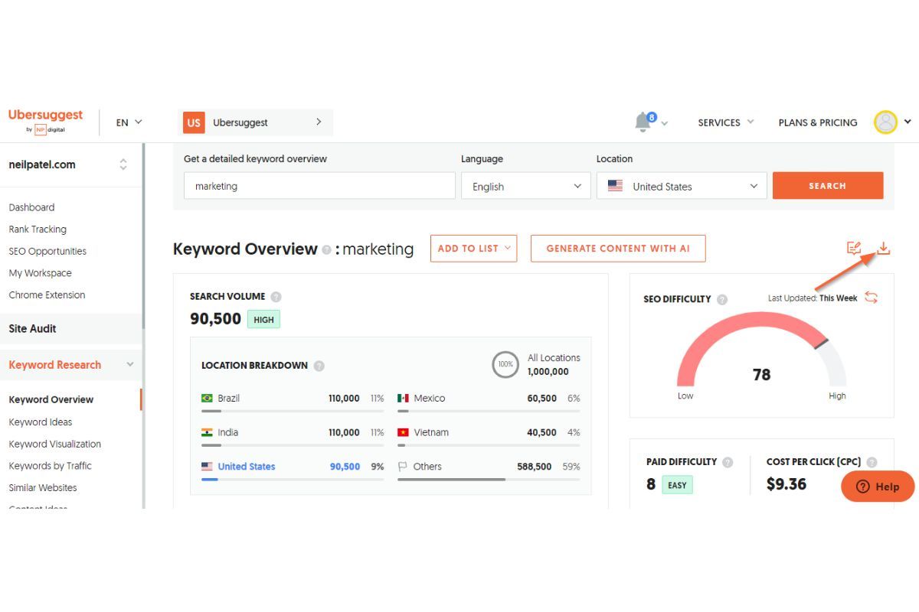Click the Mexico flag icon
Image resolution: width=919 pixels, height=612 pixels.
click(x=403, y=399)
